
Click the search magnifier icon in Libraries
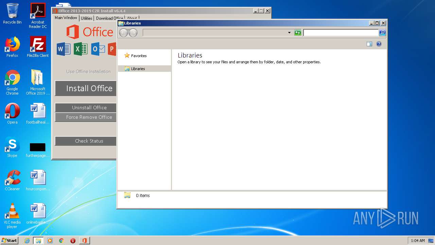(382, 33)
